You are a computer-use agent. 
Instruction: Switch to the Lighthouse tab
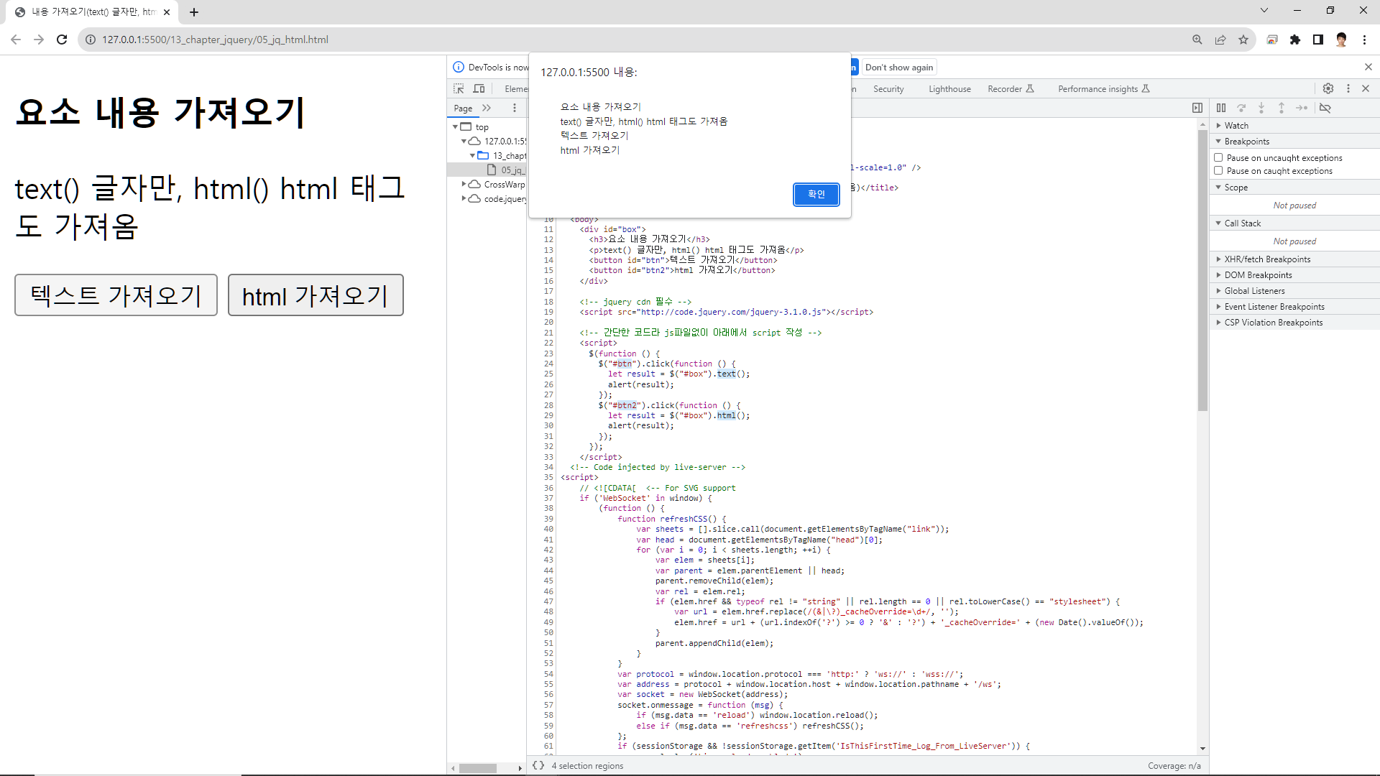[x=949, y=88]
